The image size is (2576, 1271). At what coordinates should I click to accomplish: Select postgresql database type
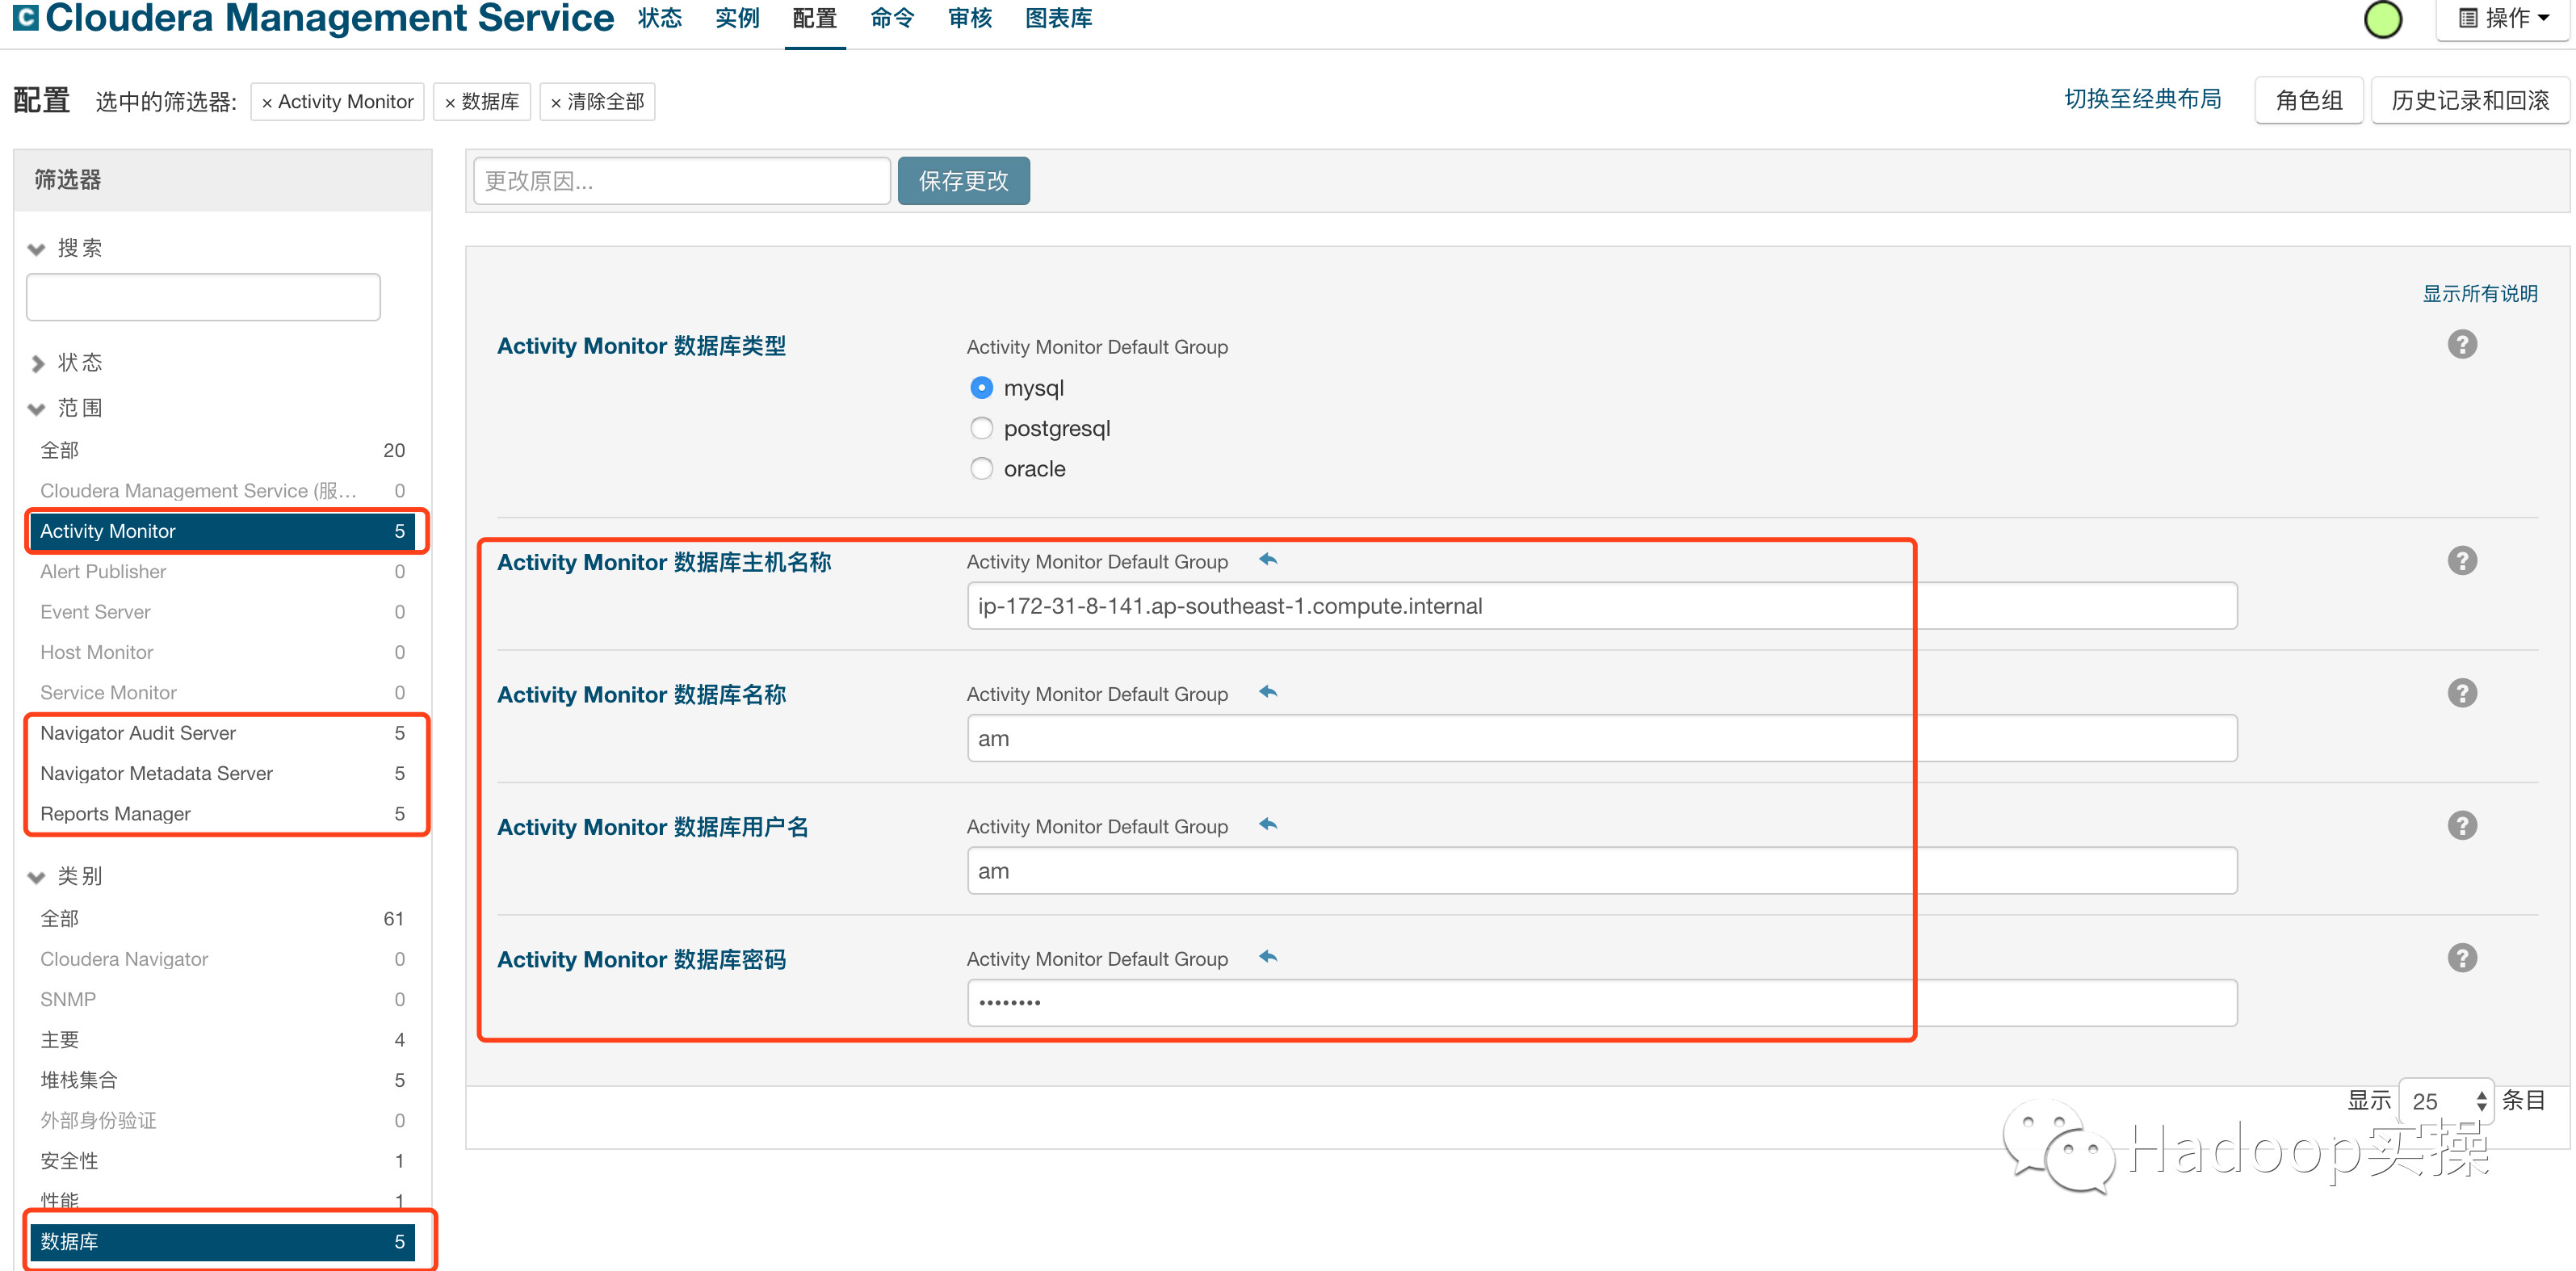pos(982,428)
